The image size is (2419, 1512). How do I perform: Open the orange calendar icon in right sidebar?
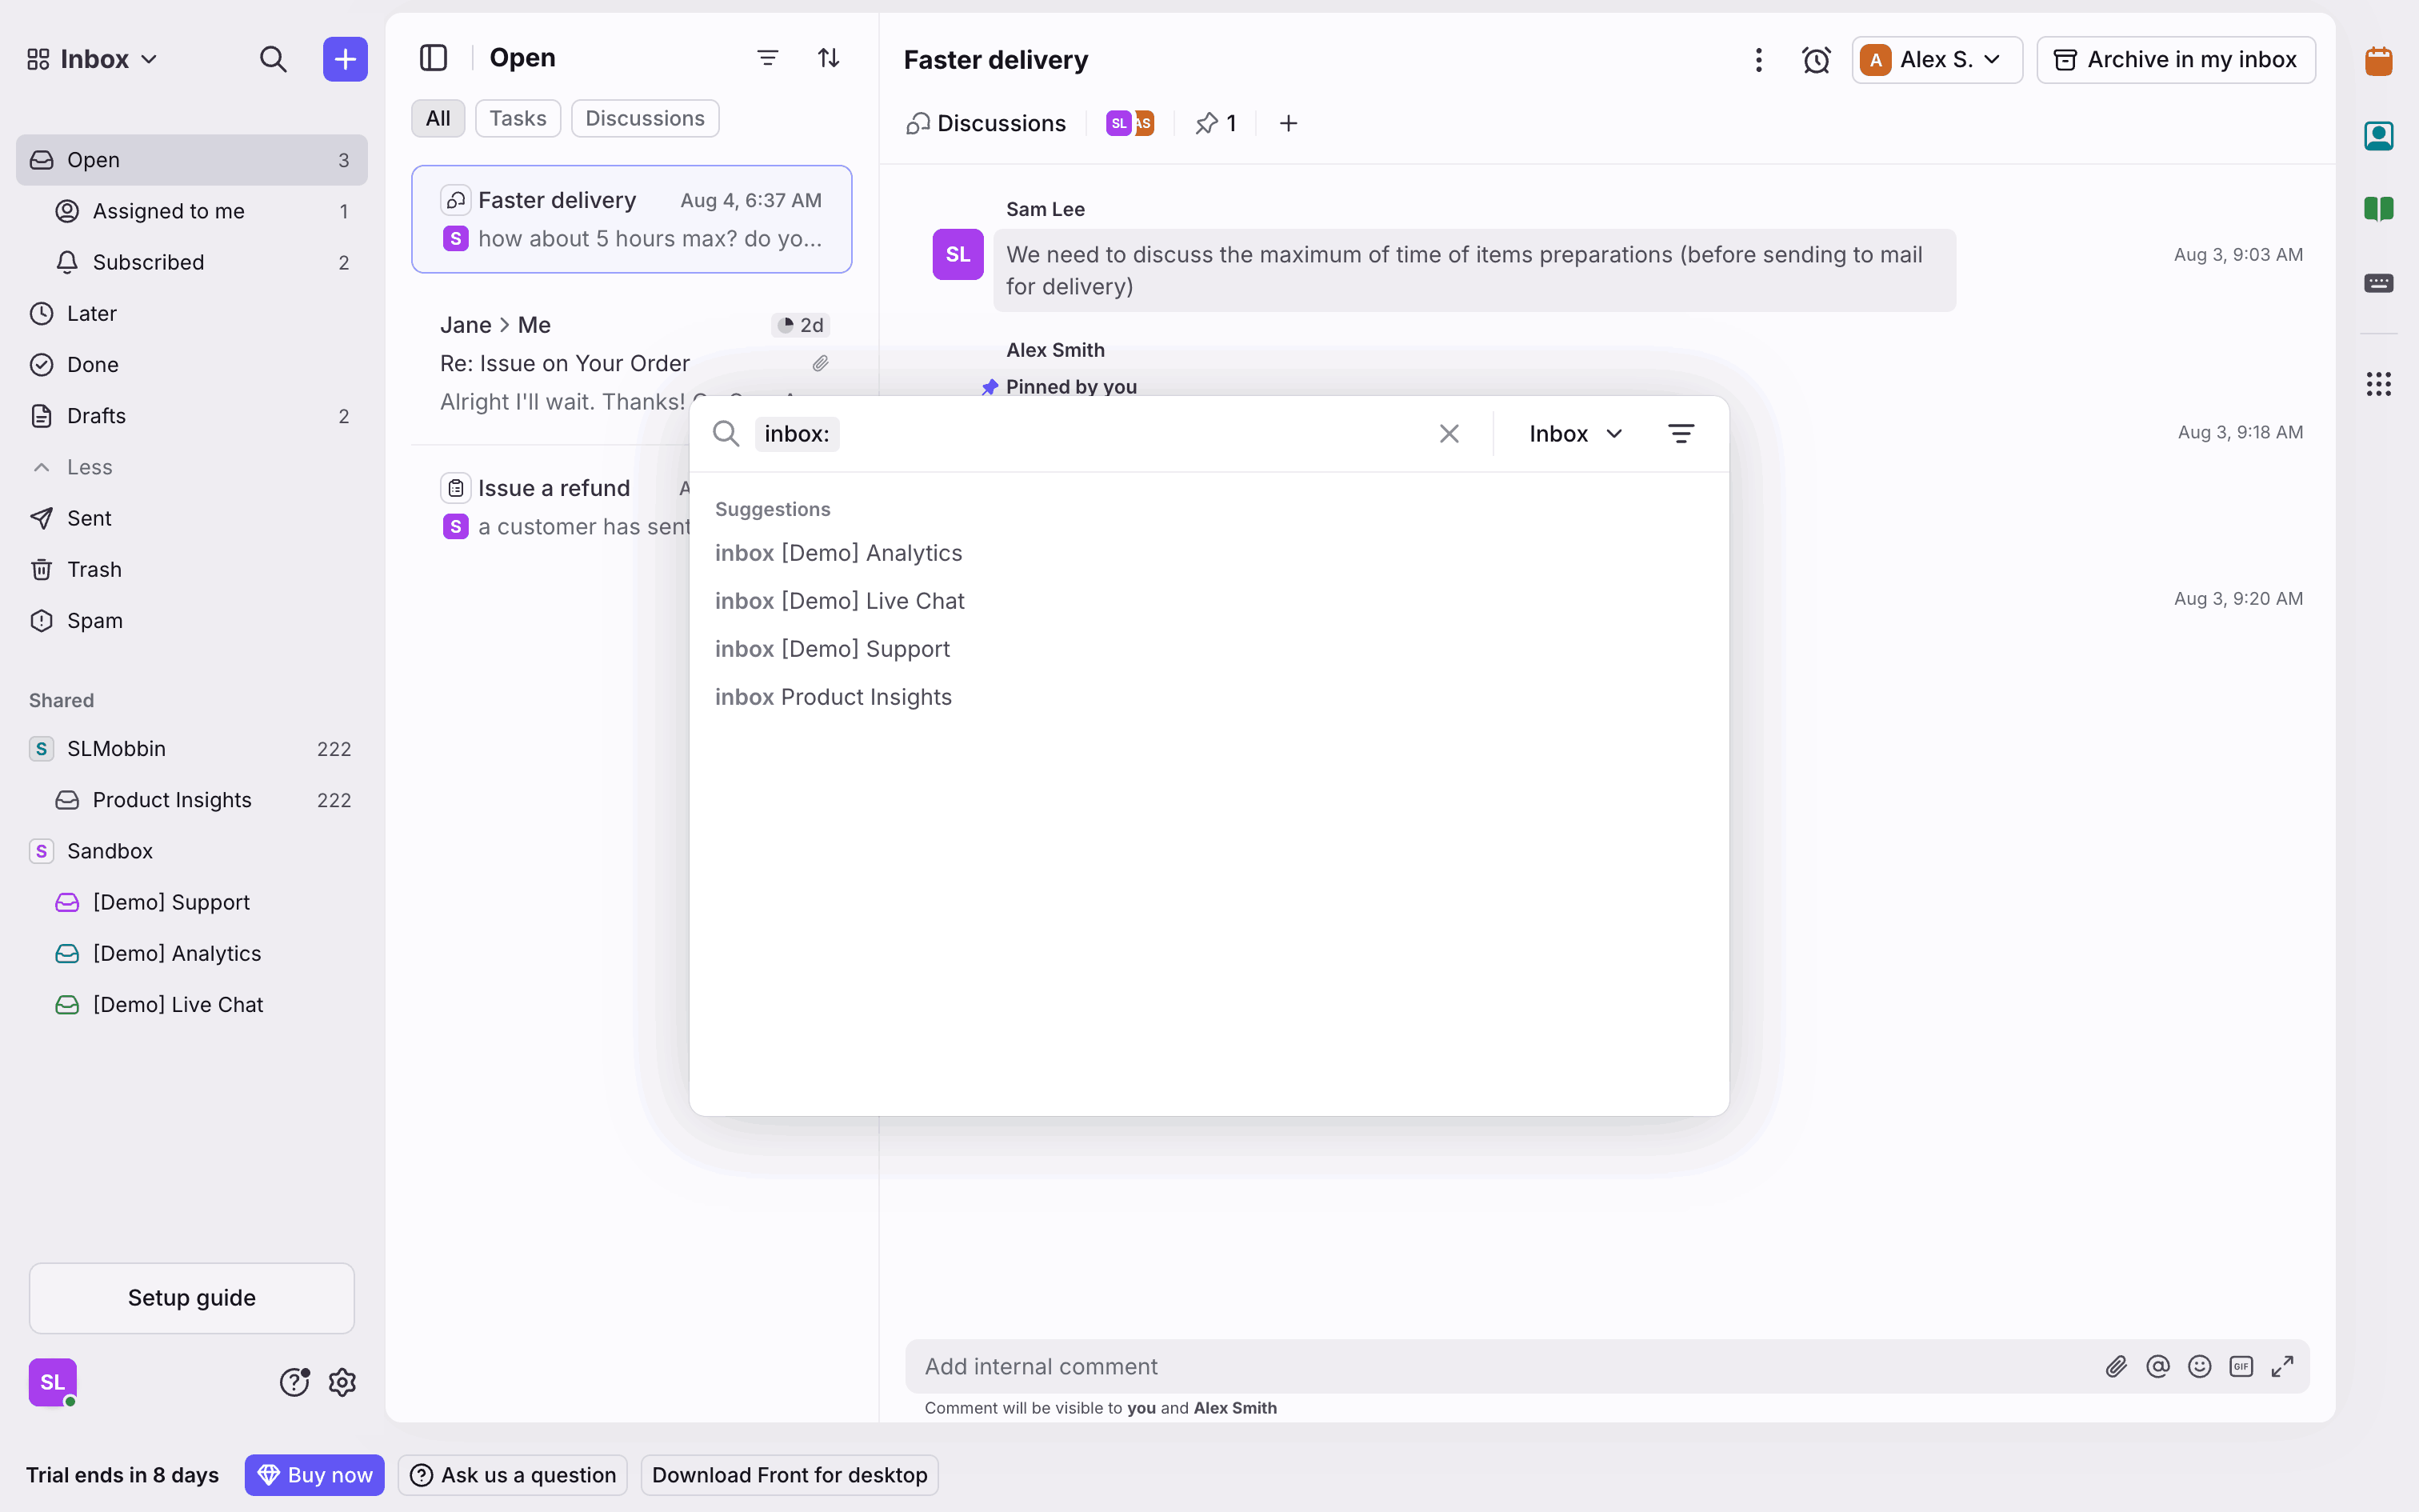pos(2378,61)
